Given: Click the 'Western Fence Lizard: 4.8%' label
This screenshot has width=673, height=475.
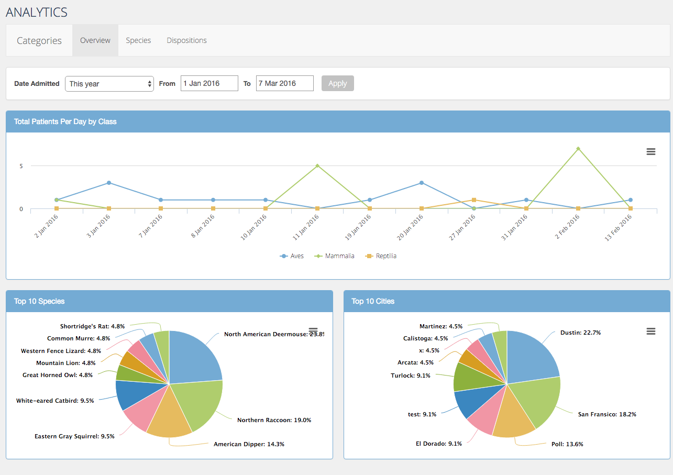Looking at the screenshot, I should pyautogui.click(x=61, y=351).
